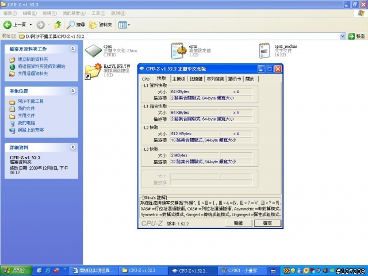Image resolution: width=368 pixels, height=276 pixels.
Task: Launch Internet Explorer from Quick Launch
Action: click(x=48, y=271)
